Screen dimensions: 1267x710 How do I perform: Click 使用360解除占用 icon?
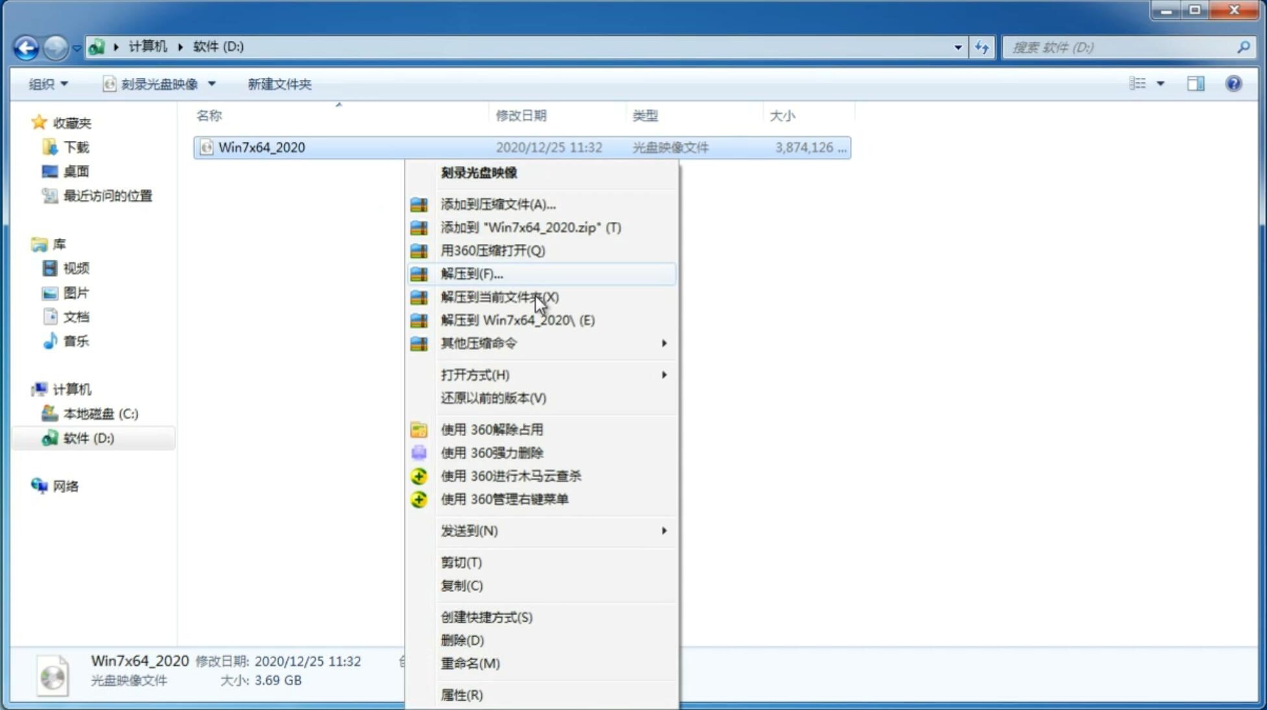(x=418, y=429)
